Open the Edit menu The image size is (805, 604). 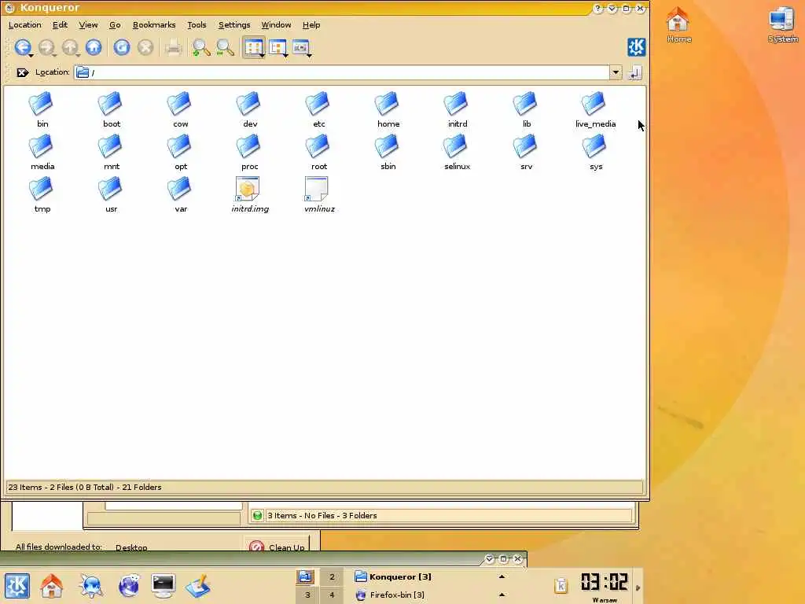(60, 24)
